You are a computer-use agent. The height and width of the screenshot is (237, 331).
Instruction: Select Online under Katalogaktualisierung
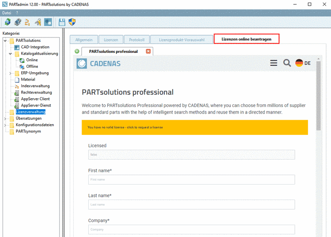(32, 60)
